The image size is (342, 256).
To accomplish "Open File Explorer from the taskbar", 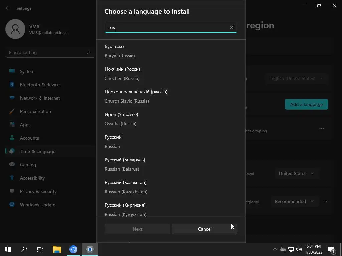I will click(x=57, y=249).
